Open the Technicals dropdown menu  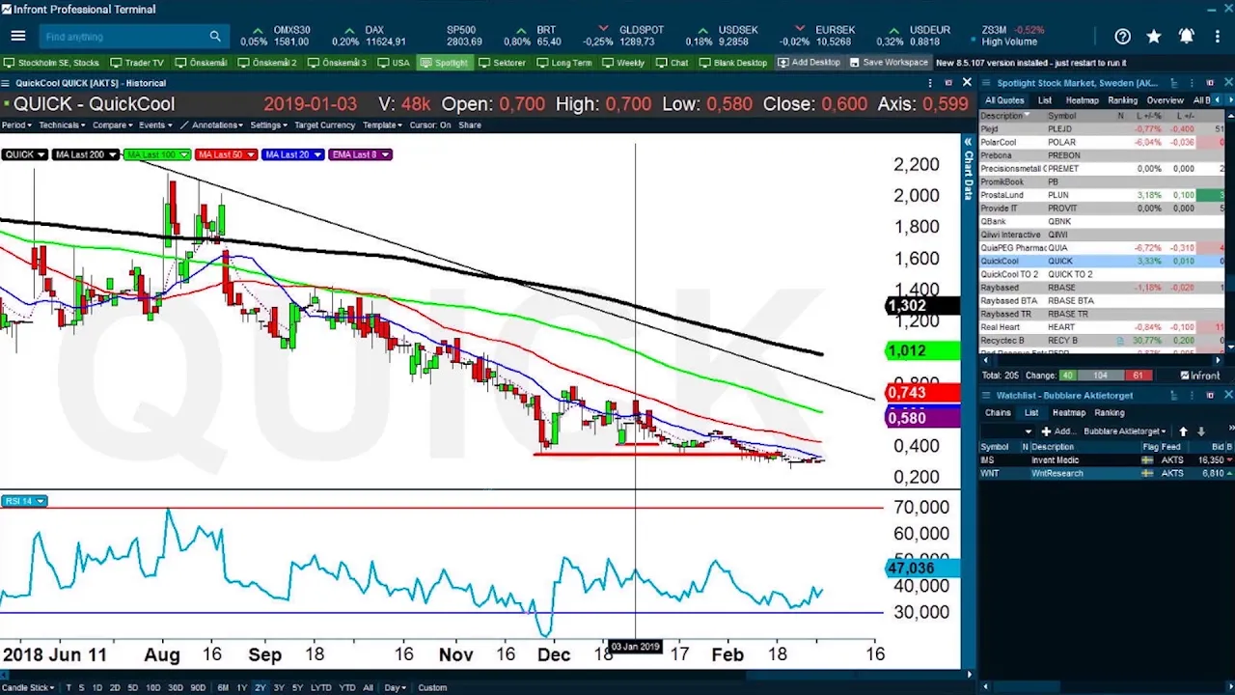pyautogui.click(x=60, y=125)
